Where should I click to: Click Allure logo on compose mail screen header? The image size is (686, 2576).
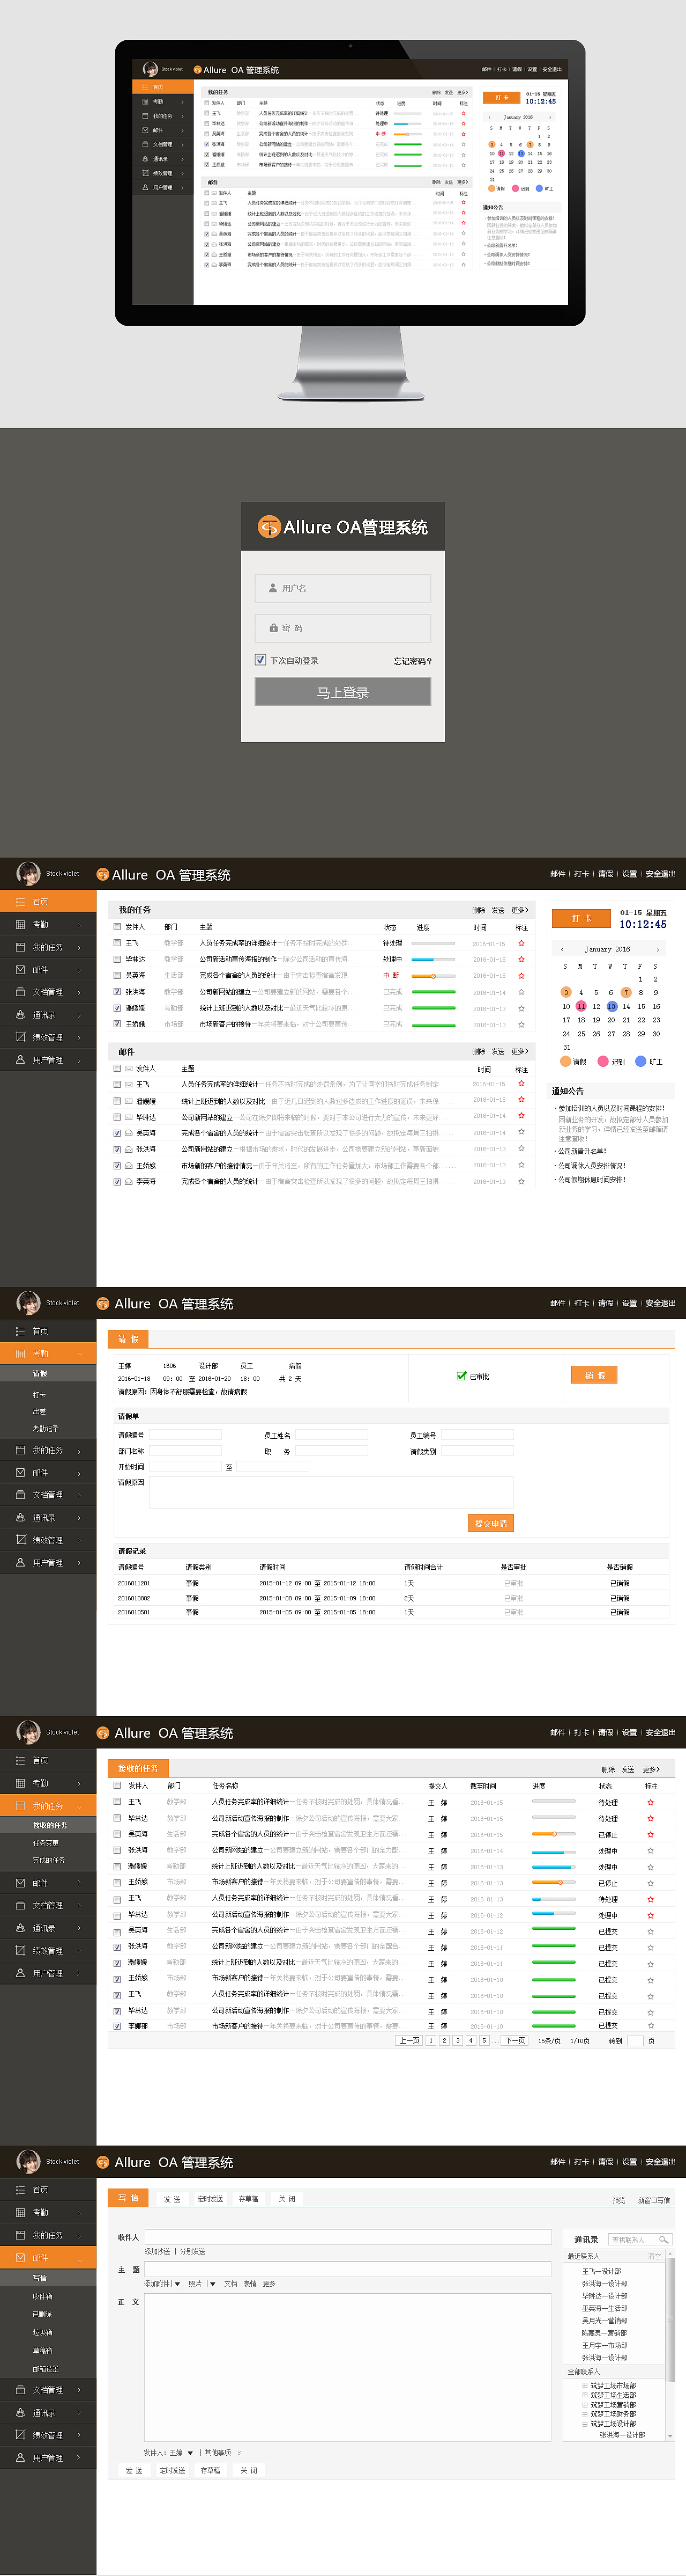pyautogui.click(x=103, y=2162)
